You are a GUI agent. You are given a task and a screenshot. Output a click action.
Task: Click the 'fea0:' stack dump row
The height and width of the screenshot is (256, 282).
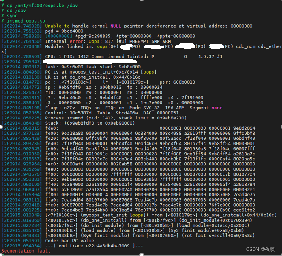point(128,159)
